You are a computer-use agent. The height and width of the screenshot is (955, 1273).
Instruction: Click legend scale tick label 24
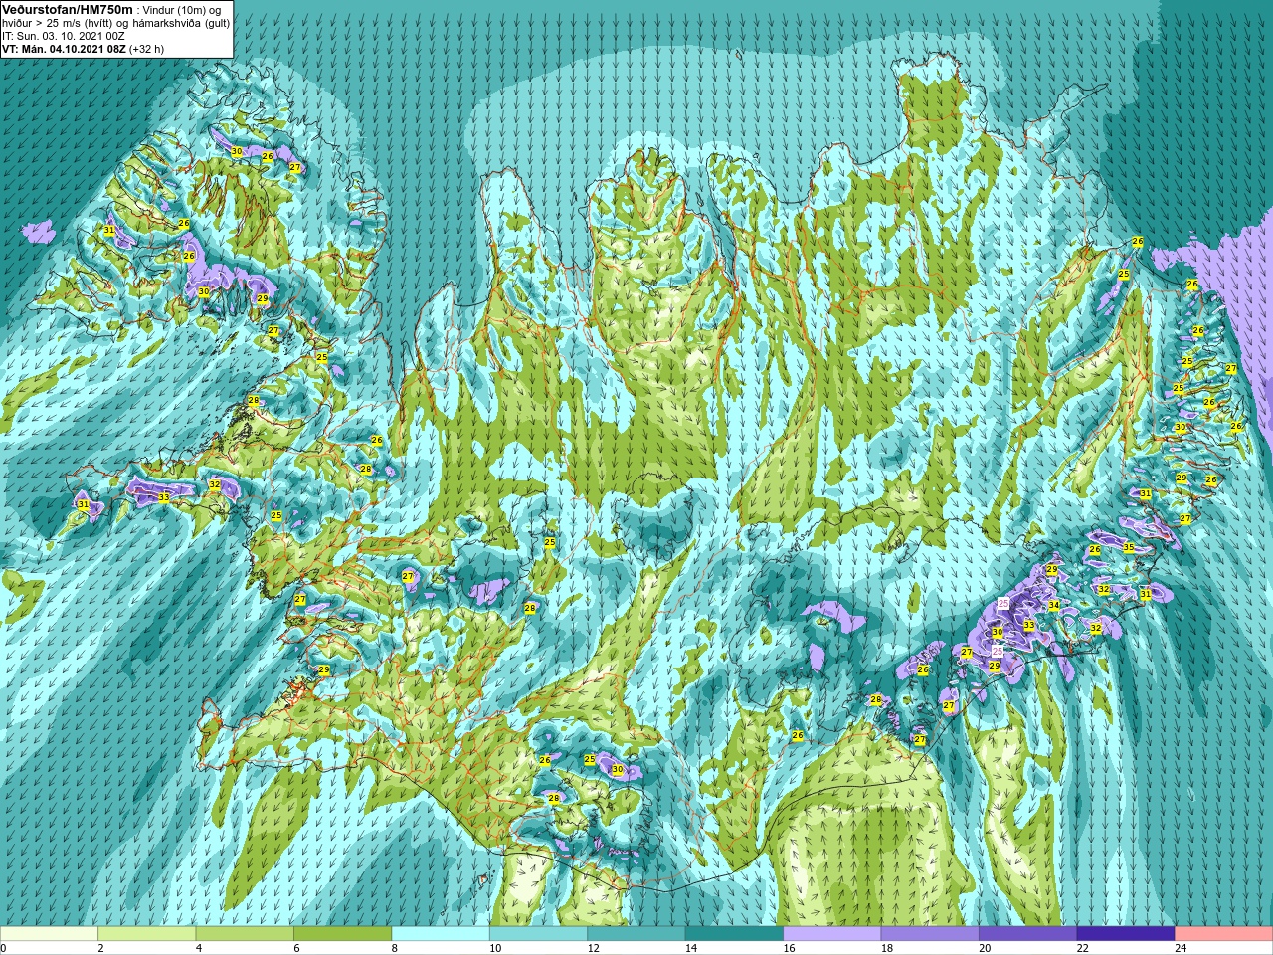pyautogui.click(x=1180, y=949)
